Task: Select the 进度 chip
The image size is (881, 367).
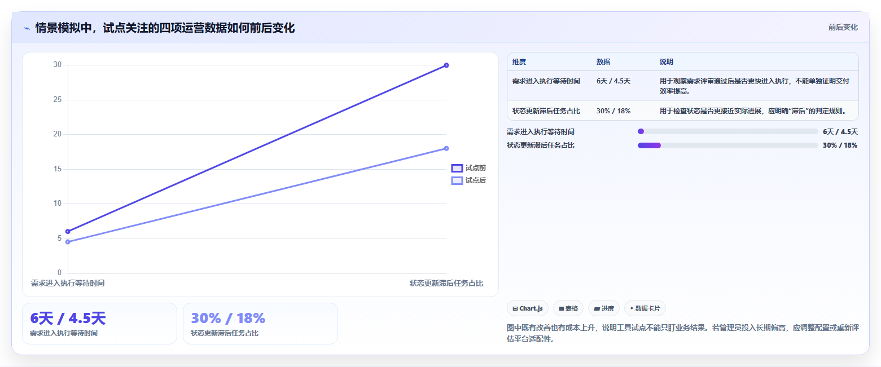Action: pyautogui.click(x=604, y=308)
